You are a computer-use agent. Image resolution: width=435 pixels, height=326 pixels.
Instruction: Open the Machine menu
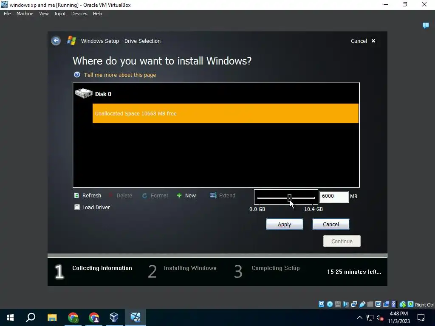25,14
